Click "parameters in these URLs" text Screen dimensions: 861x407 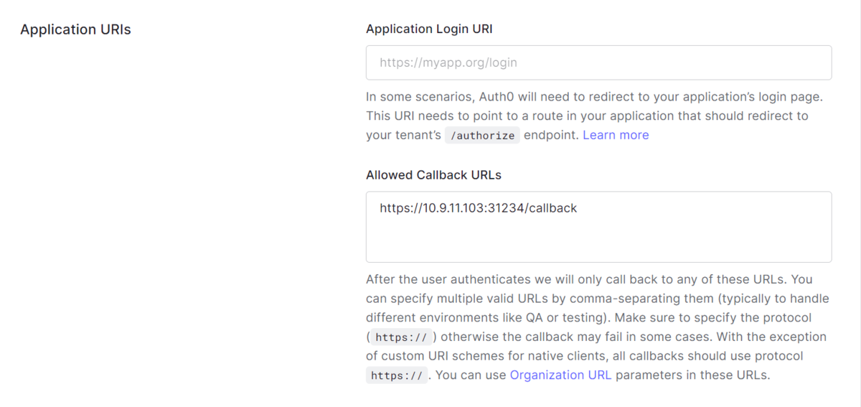pyautogui.click(x=692, y=375)
